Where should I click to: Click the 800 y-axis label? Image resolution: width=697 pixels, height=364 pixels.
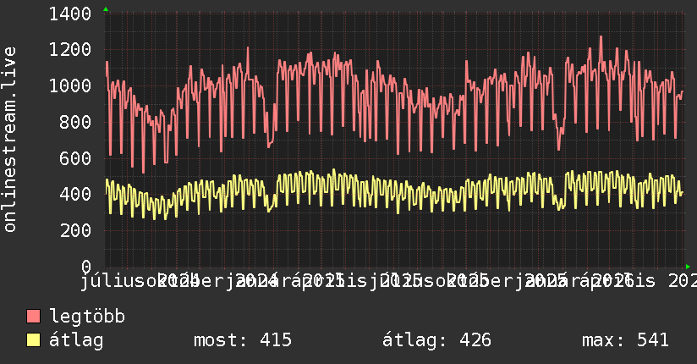coord(75,122)
